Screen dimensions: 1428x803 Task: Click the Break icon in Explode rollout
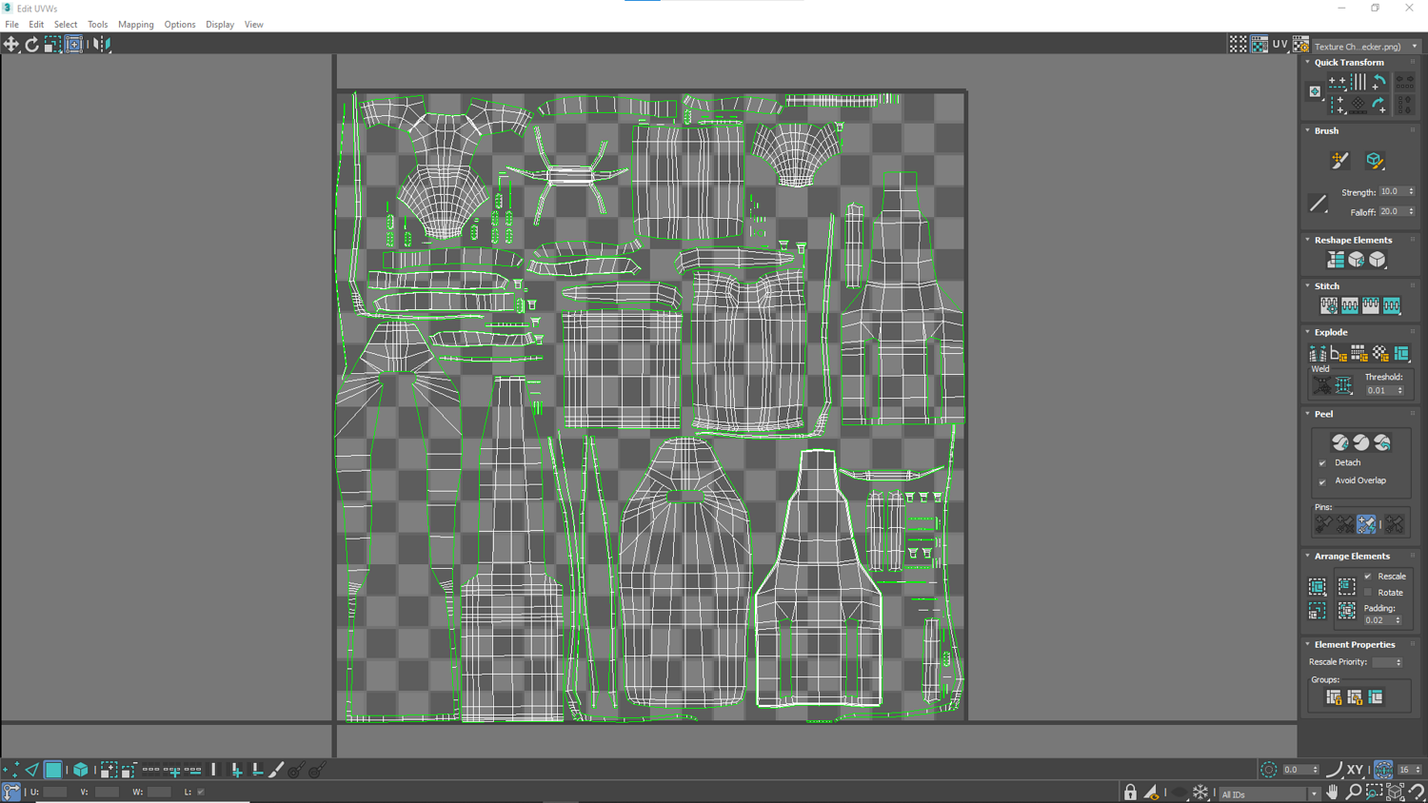(1318, 354)
